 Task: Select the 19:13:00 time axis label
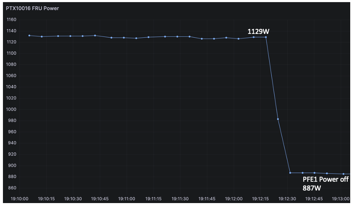coord(341,199)
